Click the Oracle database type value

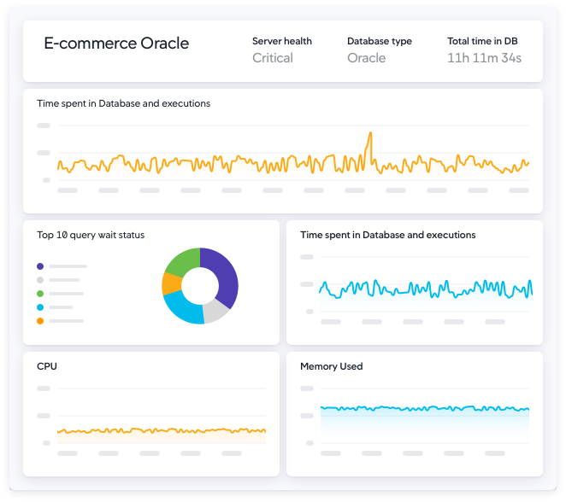(x=367, y=58)
